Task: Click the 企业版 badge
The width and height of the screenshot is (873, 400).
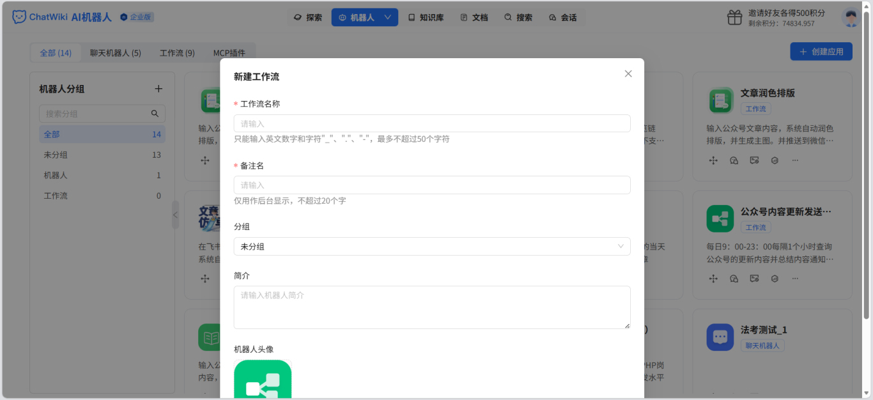Action: pos(136,17)
